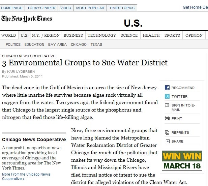The image size is (208, 186).
Task: Open the POLITICS subsection
Action: [13, 44]
